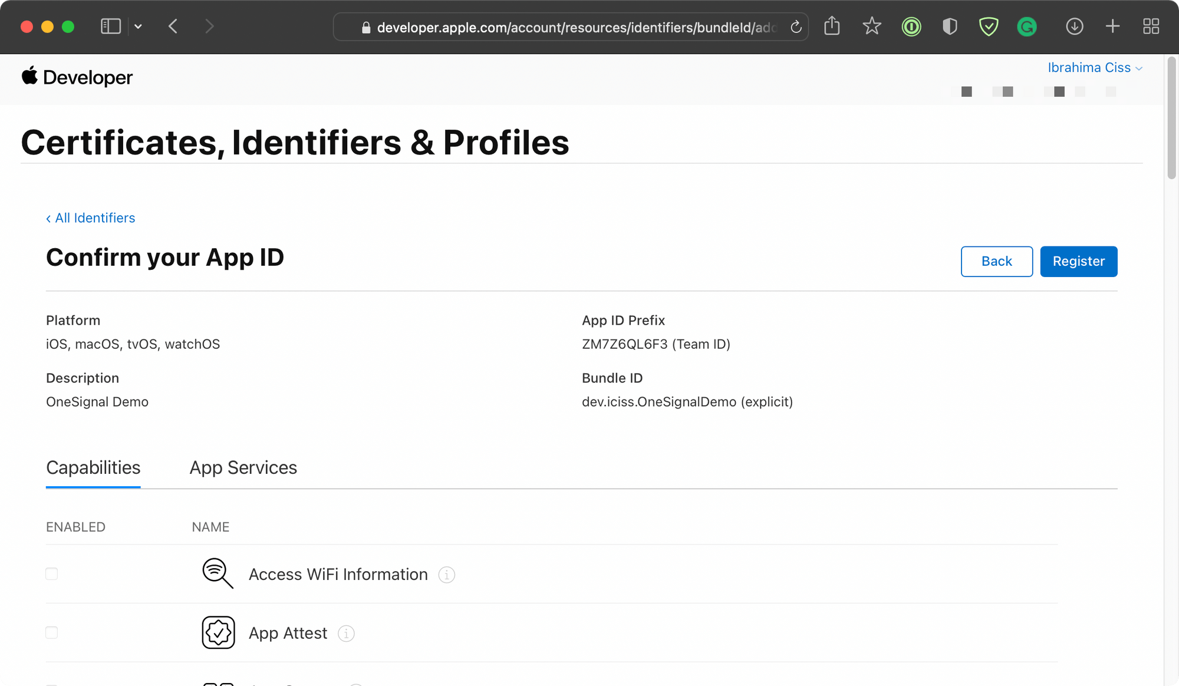The height and width of the screenshot is (686, 1179).
Task: Click the page vertical scrollbar
Action: pyautogui.click(x=1171, y=118)
